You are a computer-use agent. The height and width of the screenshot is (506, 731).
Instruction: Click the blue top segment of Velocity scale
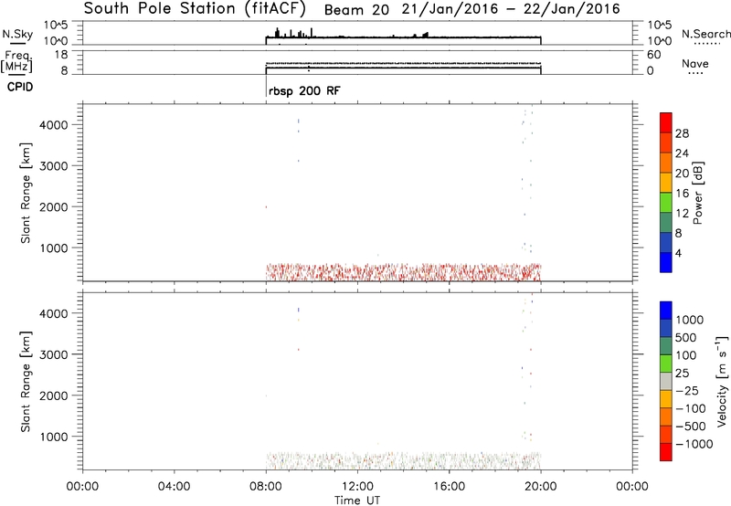(666, 311)
